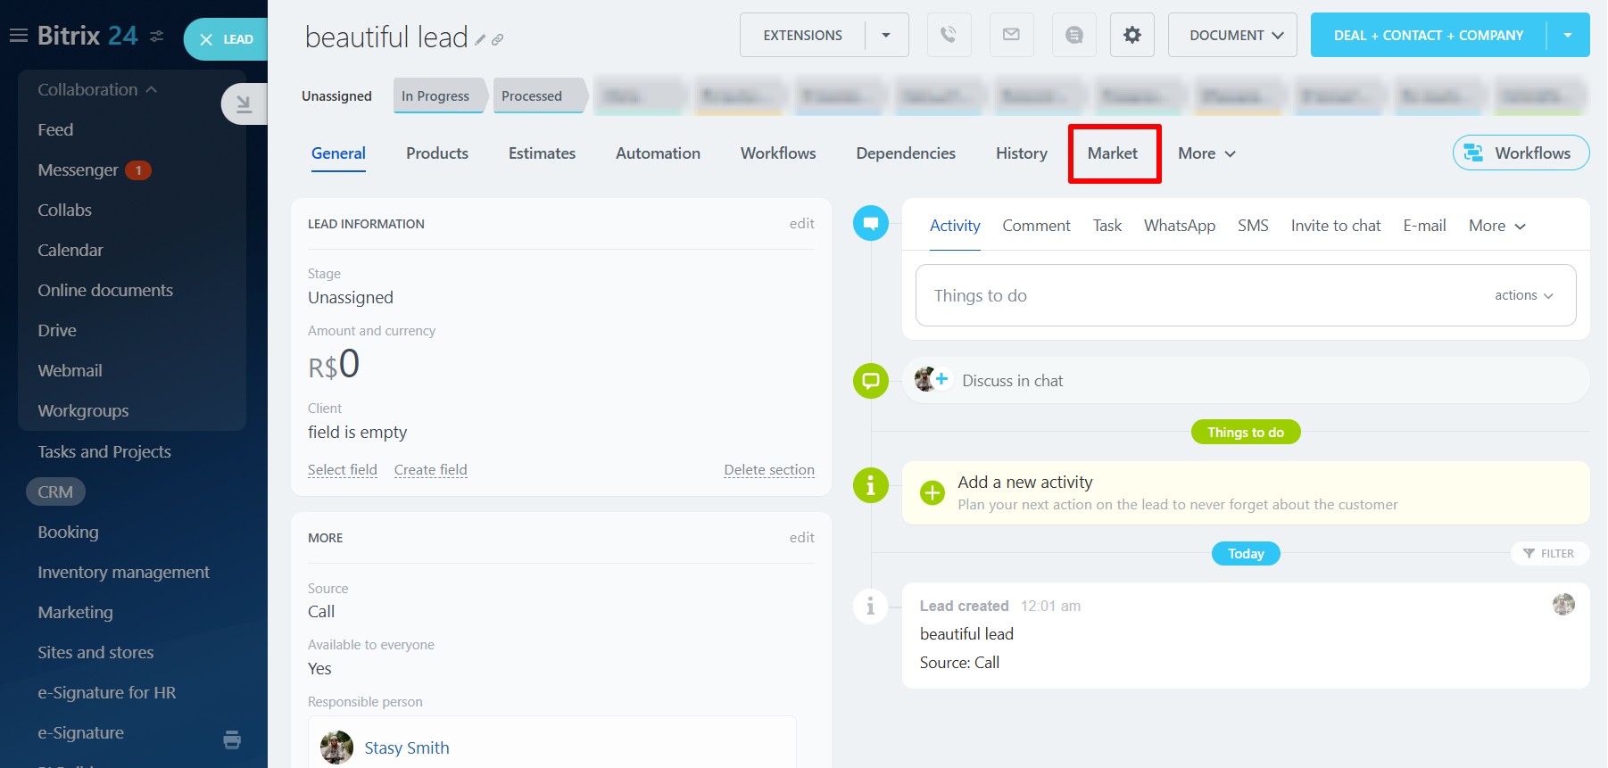The height and width of the screenshot is (768, 1608).
Task: Click pencil icon to rename lead title
Action: (480, 40)
